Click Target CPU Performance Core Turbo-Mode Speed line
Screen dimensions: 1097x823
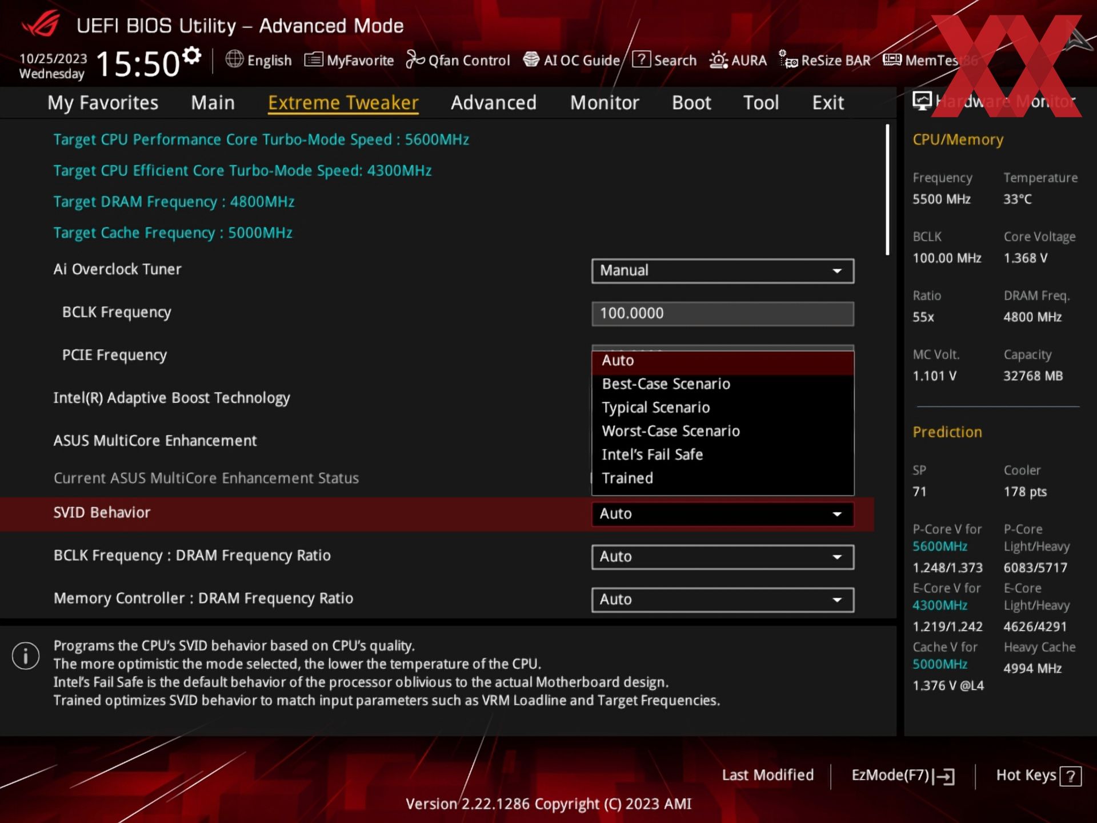click(261, 140)
